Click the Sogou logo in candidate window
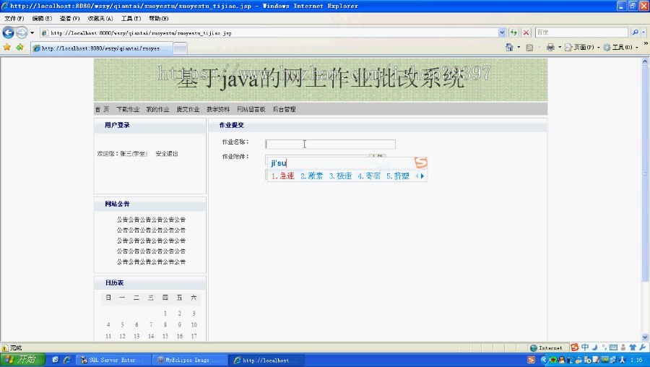 [x=420, y=162]
